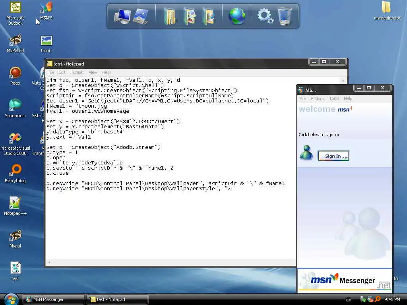The image size is (407, 305).
Task: Maximize the Notepad window
Action: pos(324,62)
